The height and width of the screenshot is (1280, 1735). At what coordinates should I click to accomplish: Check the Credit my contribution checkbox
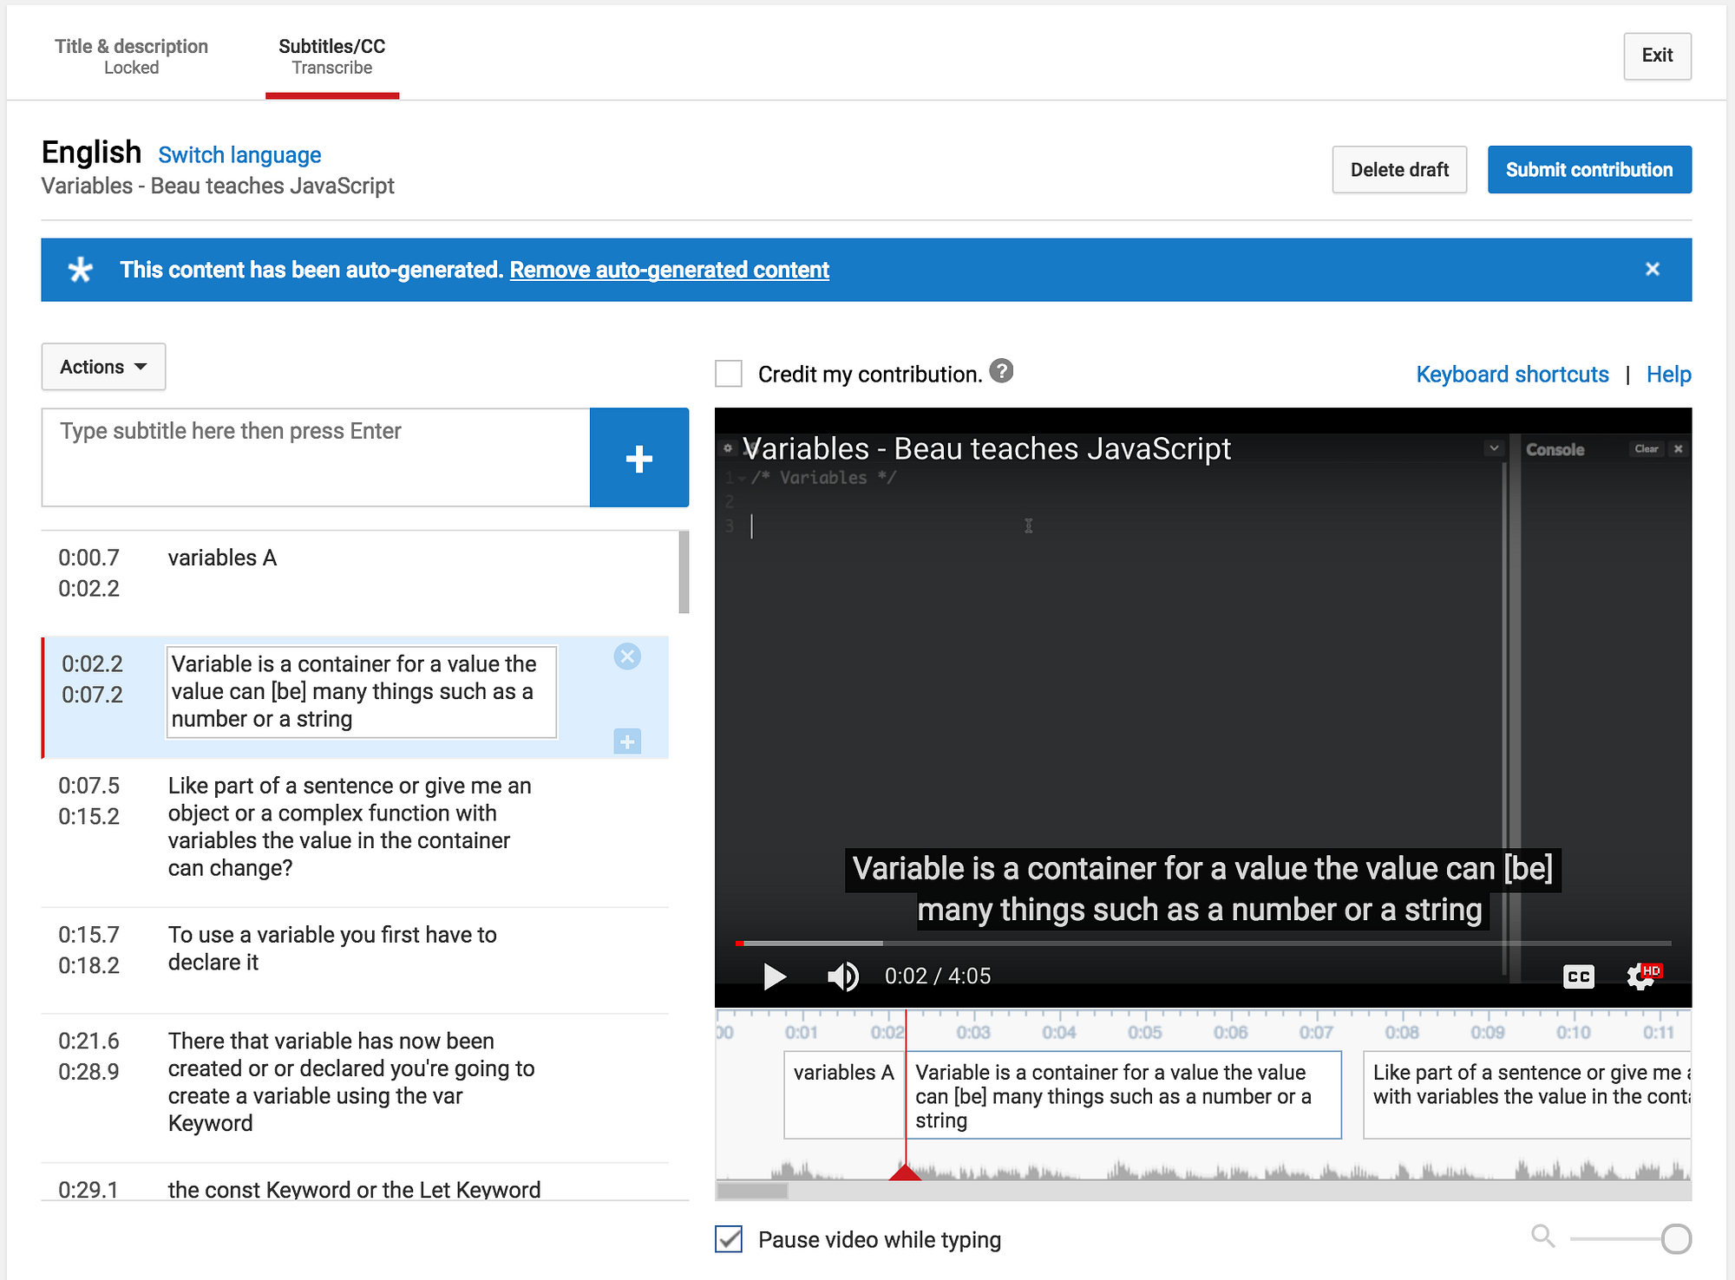click(728, 373)
